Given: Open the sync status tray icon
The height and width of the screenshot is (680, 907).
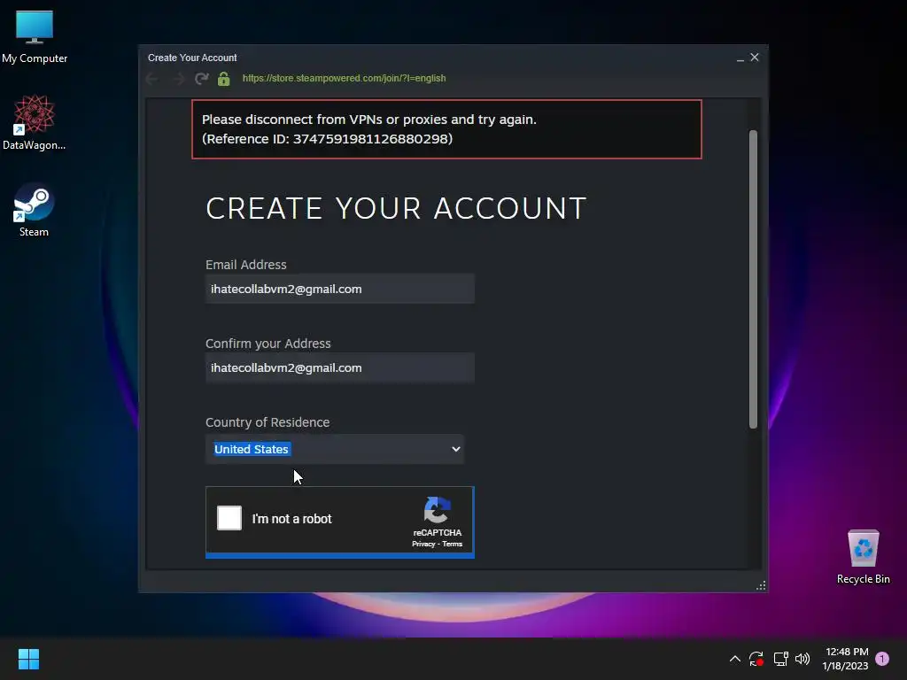Looking at the screenshot, I should tap(756, 659).
